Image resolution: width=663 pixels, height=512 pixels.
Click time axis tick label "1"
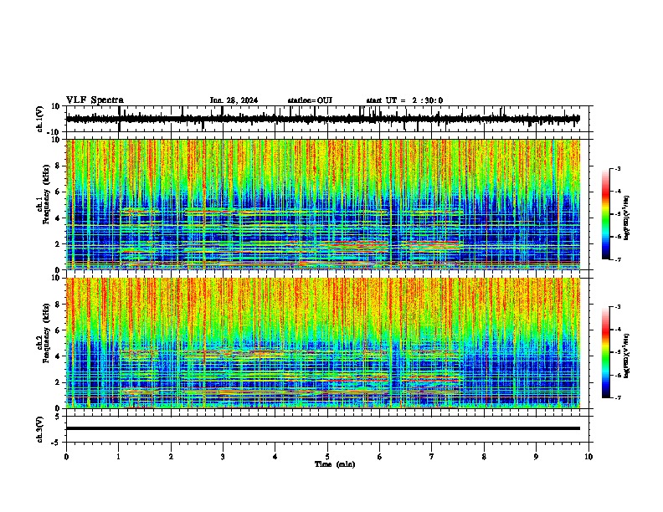(x=118, y=457)
